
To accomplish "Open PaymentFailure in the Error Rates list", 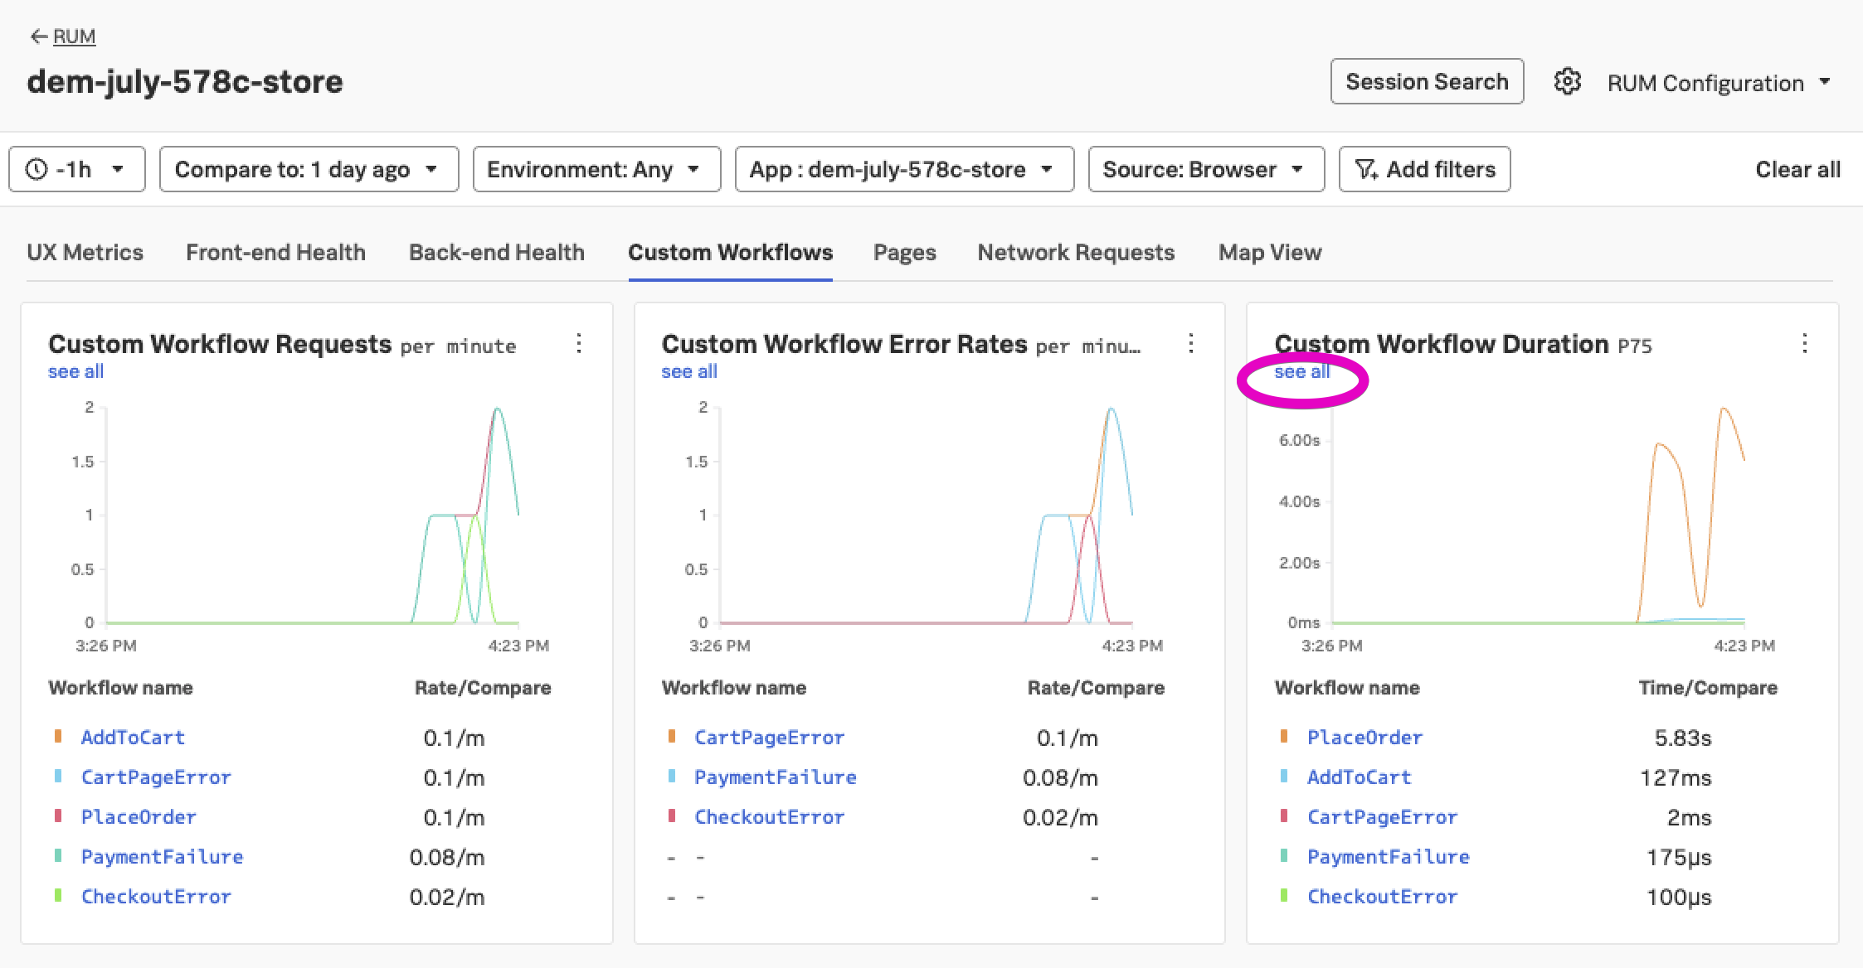I will tap(775, 777).
